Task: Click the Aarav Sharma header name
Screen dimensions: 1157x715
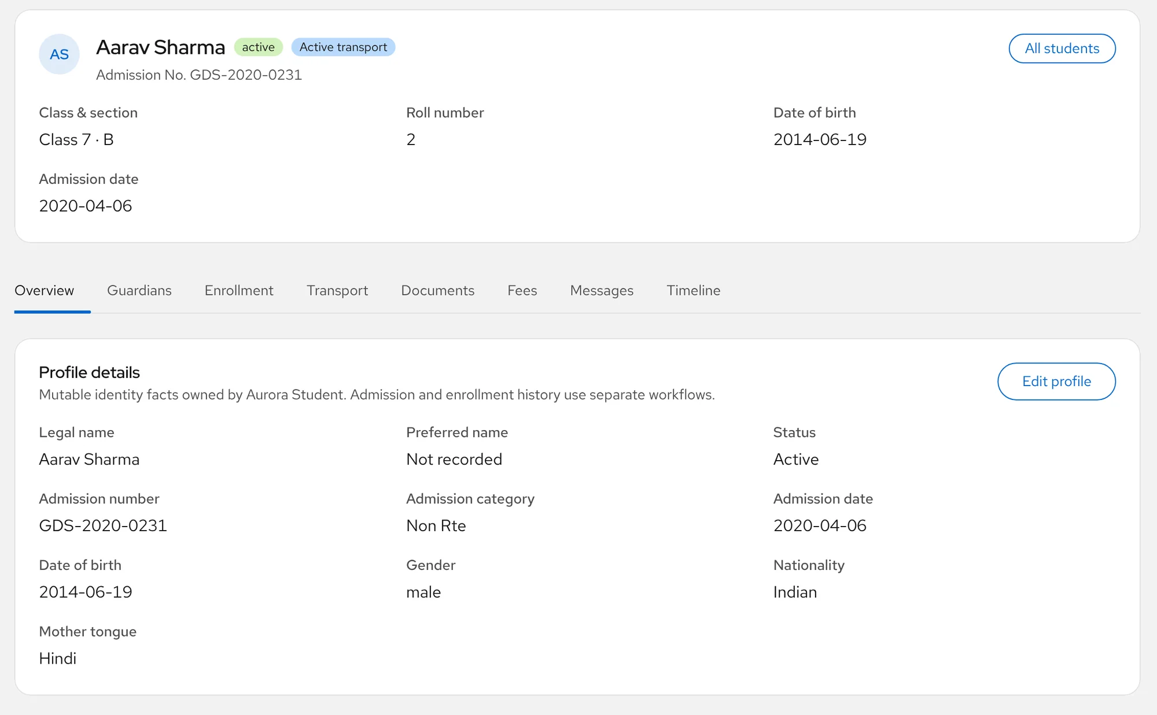Action: point(160,47)
